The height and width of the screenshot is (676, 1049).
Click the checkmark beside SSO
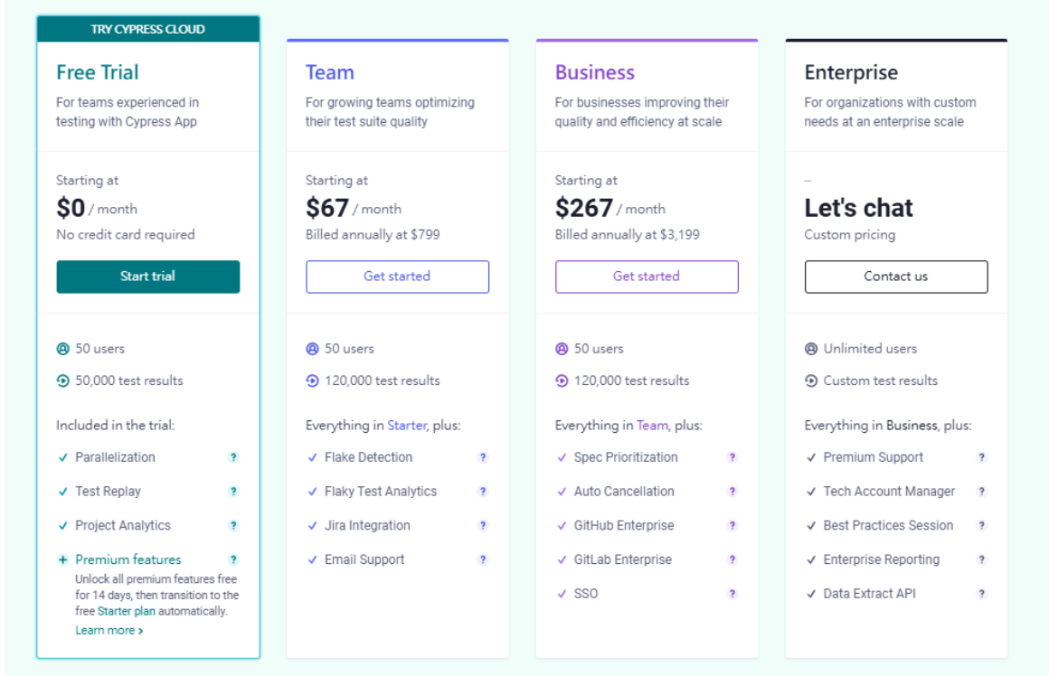[x=562, y=594]
